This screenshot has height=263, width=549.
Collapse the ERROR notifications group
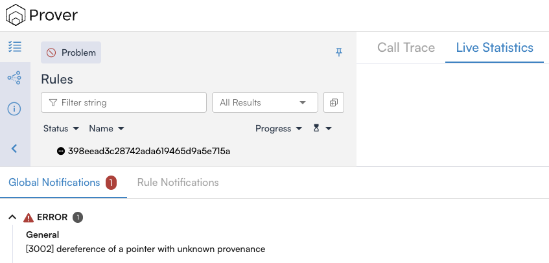[12, 218]
